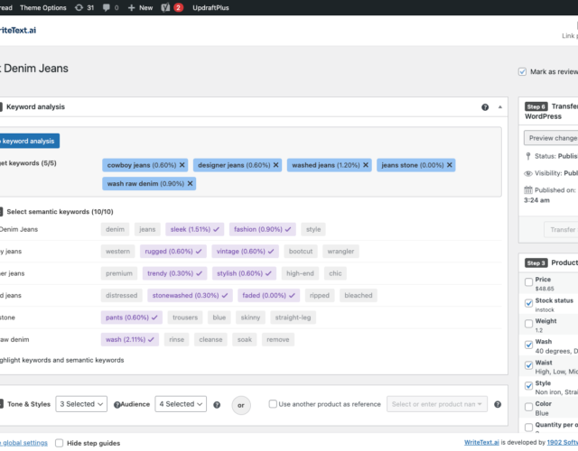Open Theme Options in admin bar
Image resolution: width=578 pixels, height=451 pixels.
tap(43, 7)
